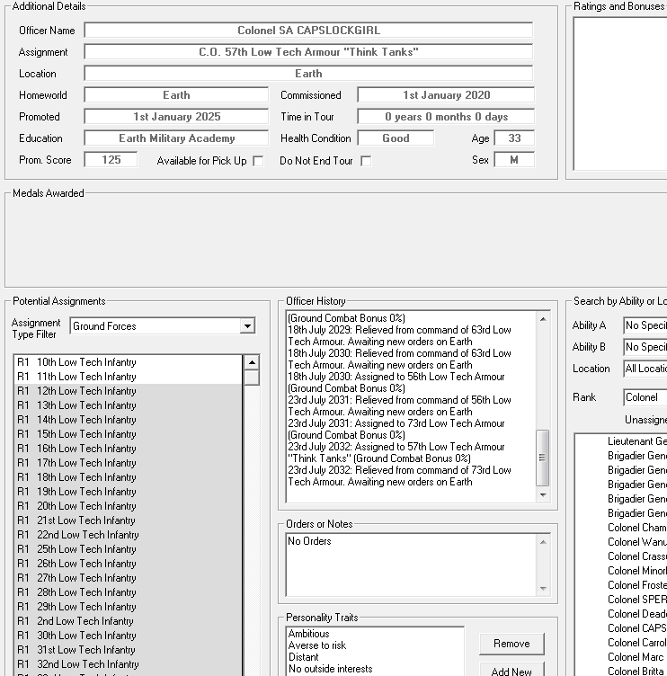Select the Averse to risk trait

point(375,645)
